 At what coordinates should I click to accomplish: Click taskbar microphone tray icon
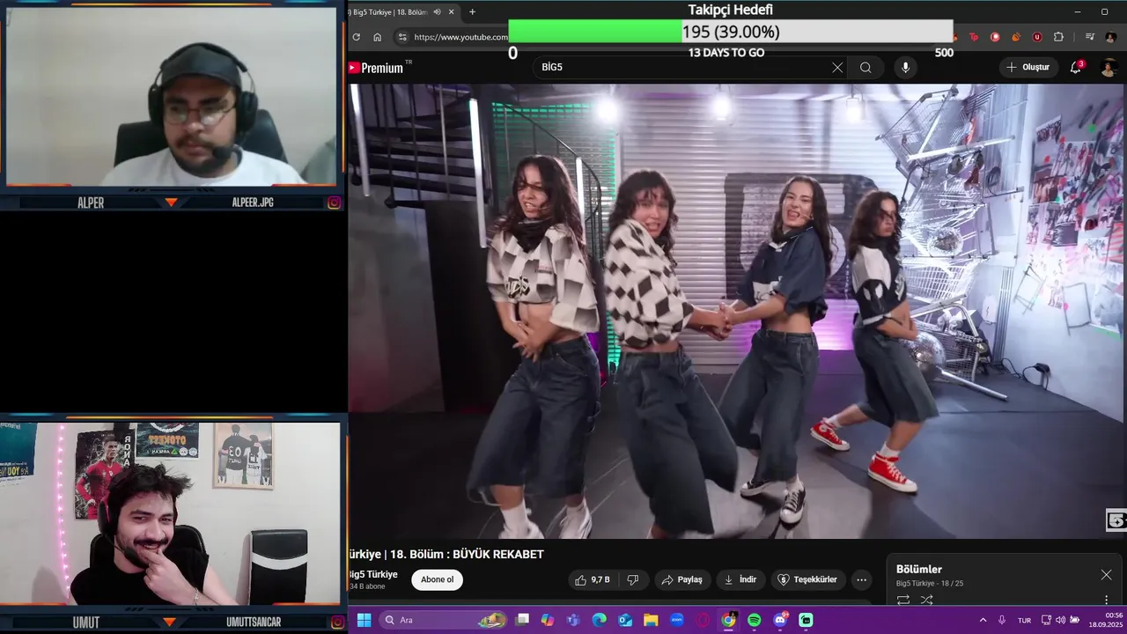1002,620
